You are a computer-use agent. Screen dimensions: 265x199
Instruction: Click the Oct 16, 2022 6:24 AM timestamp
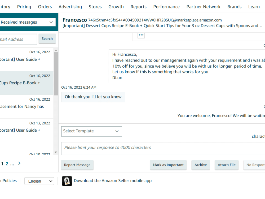[79, 87]
